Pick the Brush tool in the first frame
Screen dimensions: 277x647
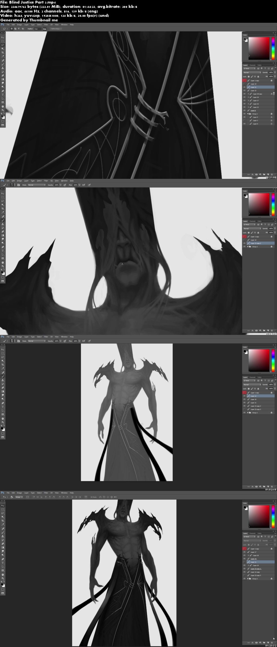[x=3, y=64]
